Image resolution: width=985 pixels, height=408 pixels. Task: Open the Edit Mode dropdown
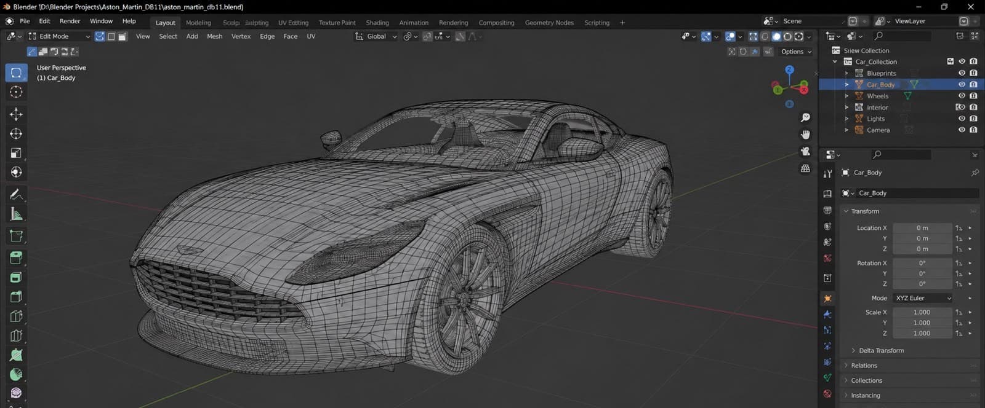(x=59, y=37)
